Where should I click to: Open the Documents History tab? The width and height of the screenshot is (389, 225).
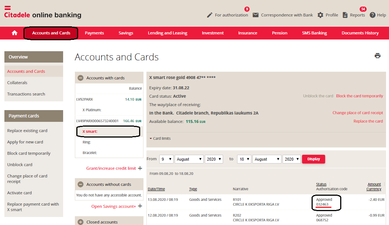click(x=360, y=33)
